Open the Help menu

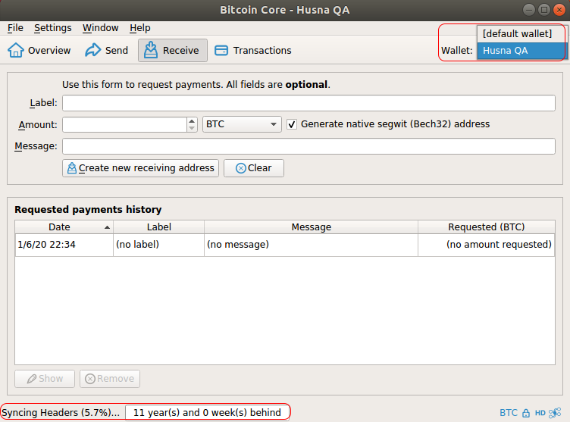140,28
